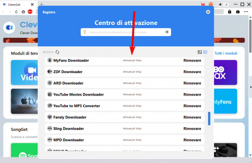Click the YouTube to MP3 Converter text

pos(77,106)
